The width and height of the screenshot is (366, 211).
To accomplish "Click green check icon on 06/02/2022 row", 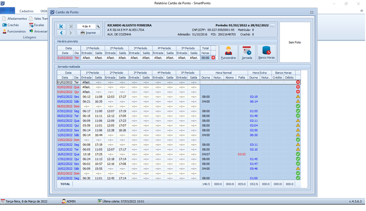I will [298, 106].
